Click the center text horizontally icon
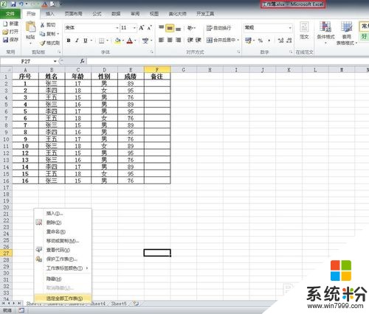 tap(170, 40)
